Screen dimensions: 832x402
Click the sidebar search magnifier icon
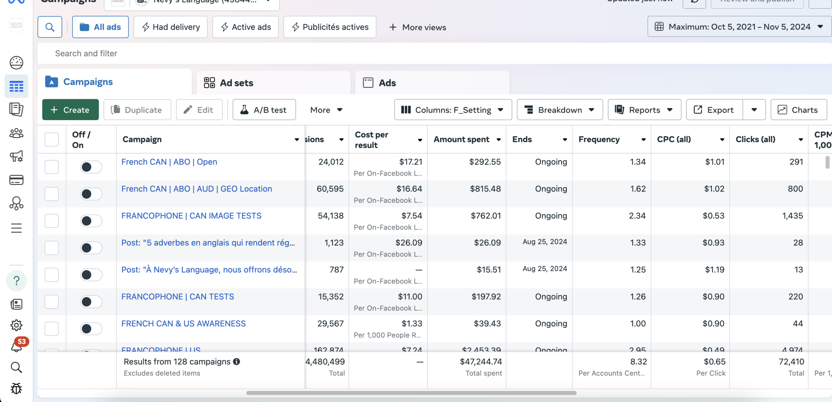[x=16, y=368]
